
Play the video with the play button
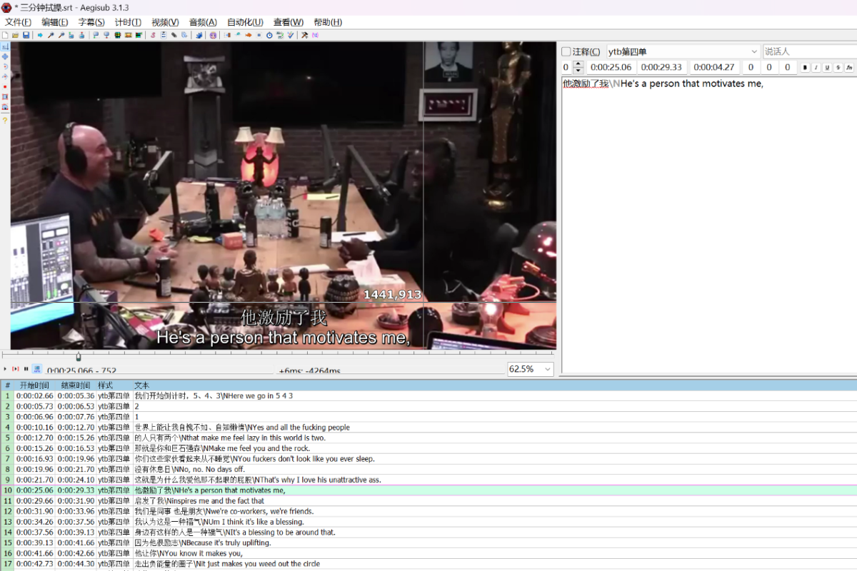point(6,369)
